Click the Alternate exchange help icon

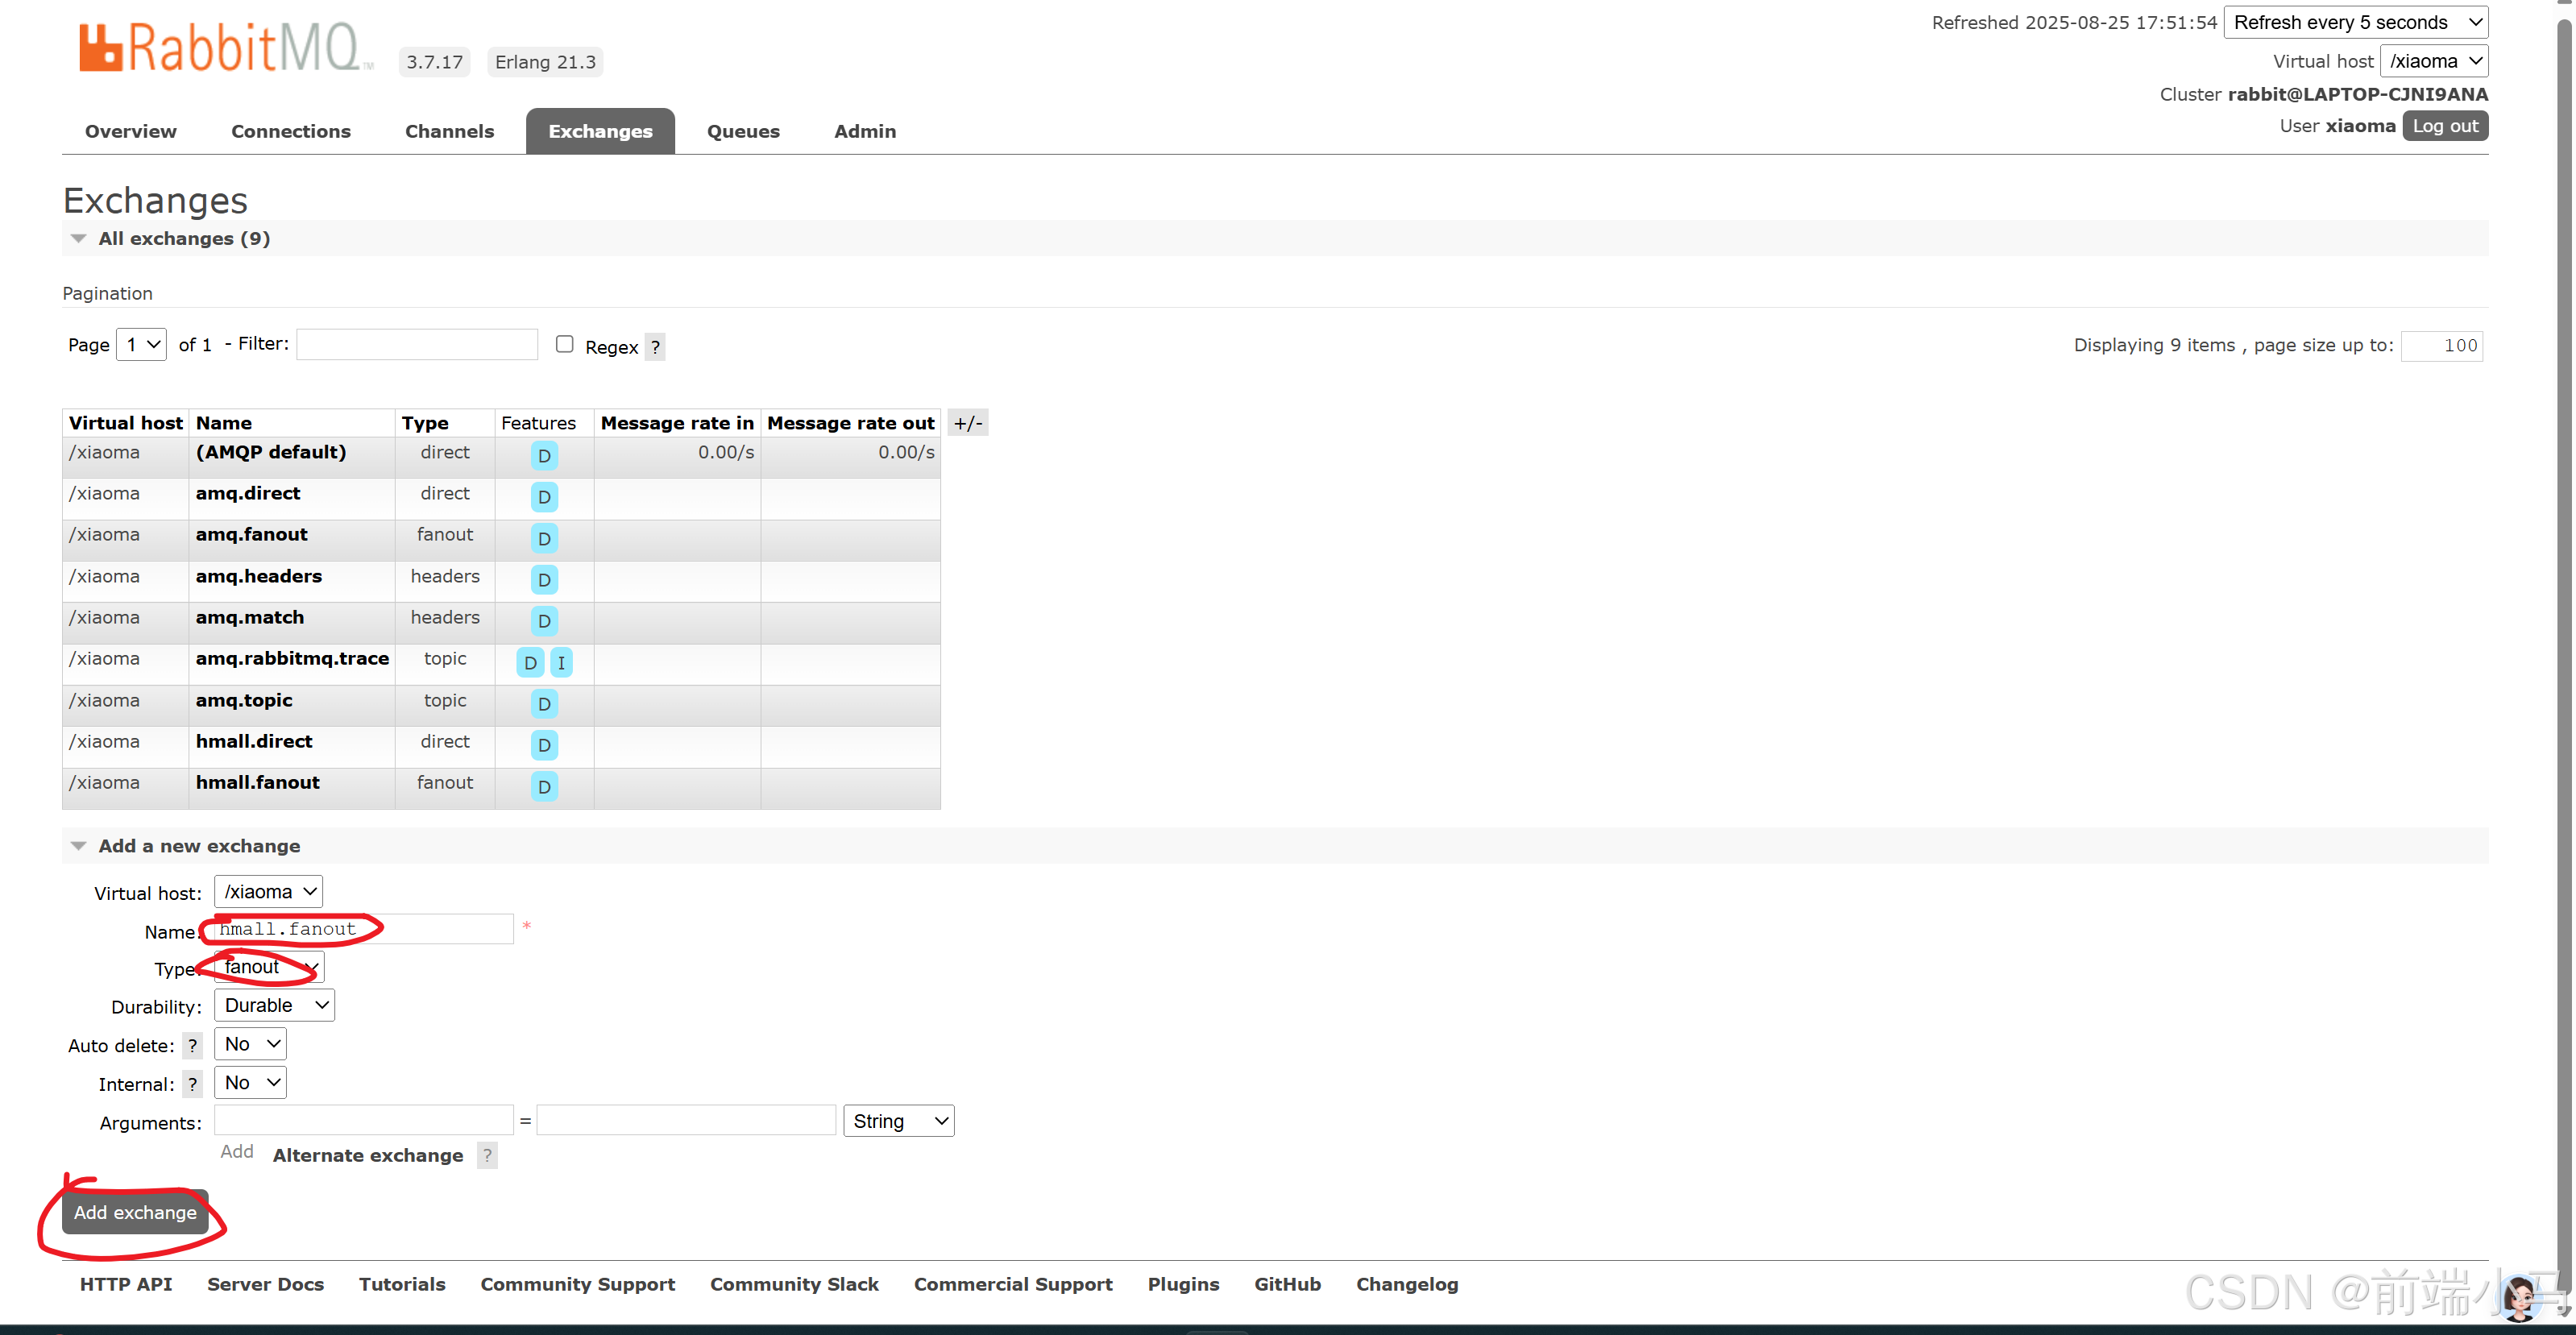487,1155
